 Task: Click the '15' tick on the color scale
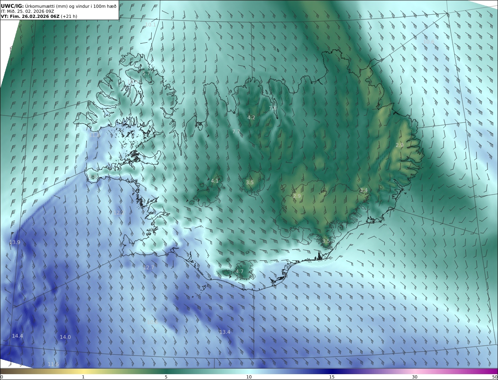coord(332,377)
